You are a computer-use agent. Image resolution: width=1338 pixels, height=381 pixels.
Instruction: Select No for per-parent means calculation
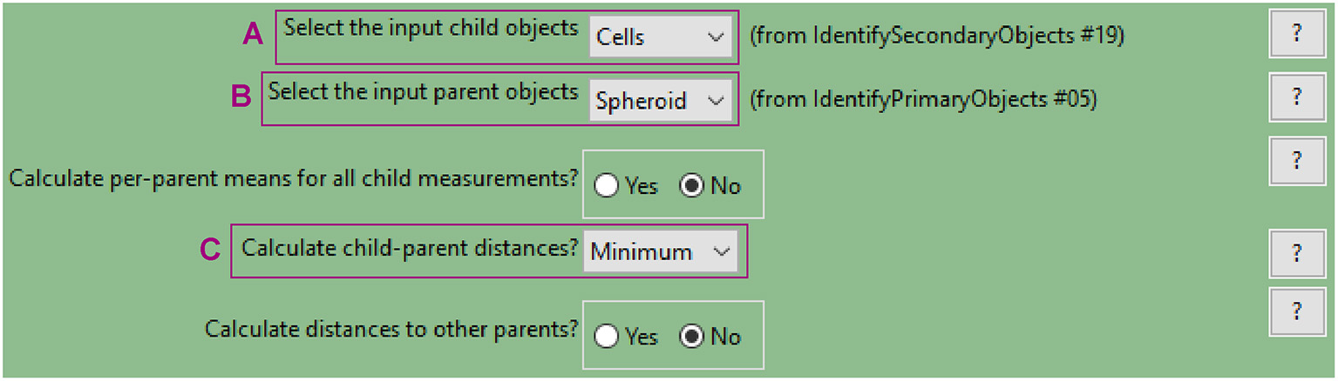(x=692, y=185)
